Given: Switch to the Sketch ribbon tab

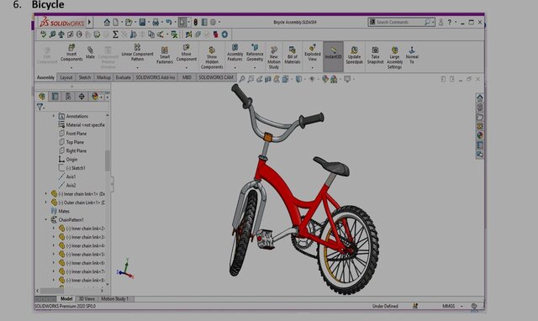Looking at the screenshot, I should [84, 77].
